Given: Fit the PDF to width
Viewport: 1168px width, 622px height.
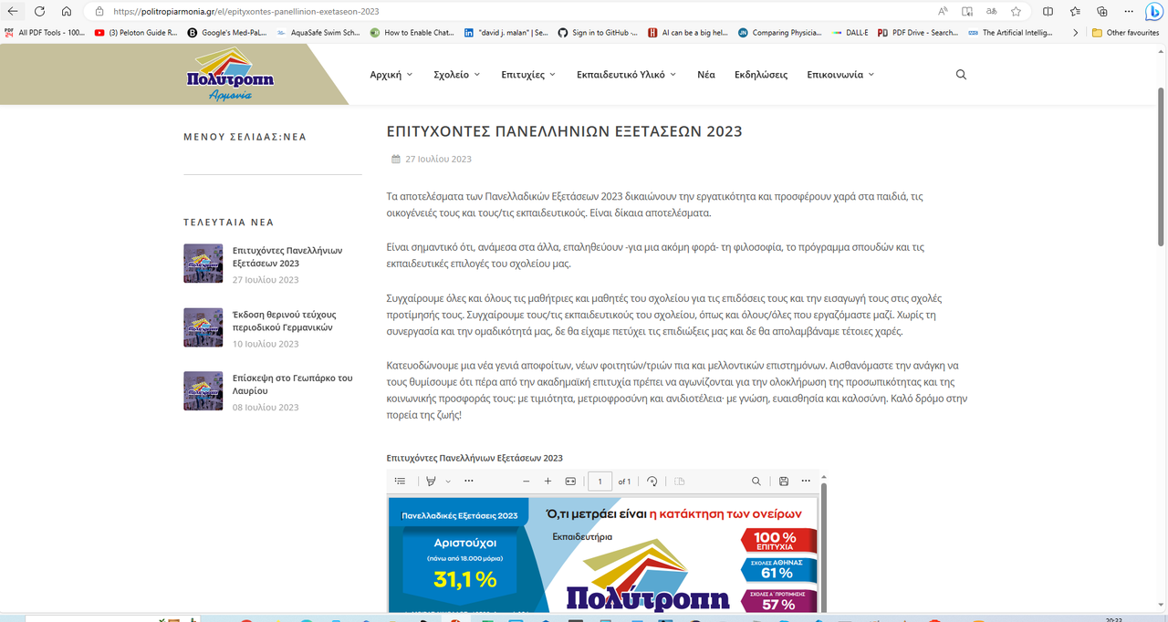Looking at the screenshot, I should [570, 481].
